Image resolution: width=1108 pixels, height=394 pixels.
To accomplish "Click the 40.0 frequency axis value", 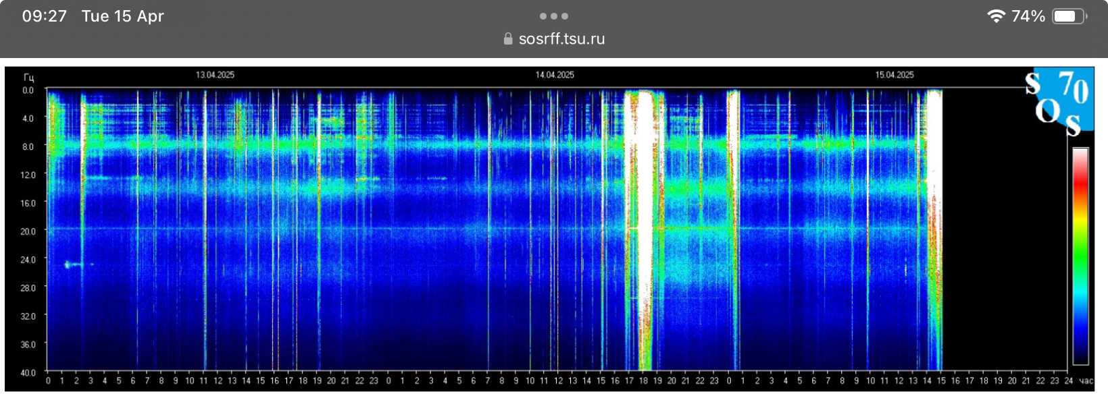I will pos(28,372).
